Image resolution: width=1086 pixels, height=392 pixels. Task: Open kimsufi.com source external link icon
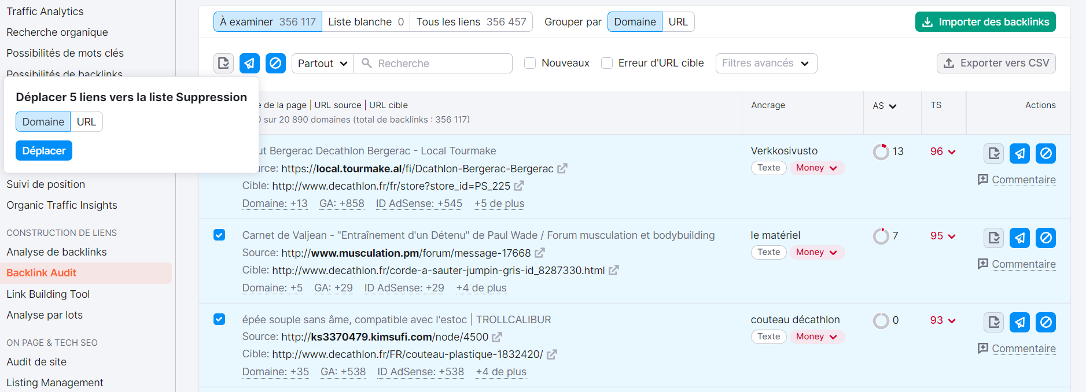pos(497,336)
